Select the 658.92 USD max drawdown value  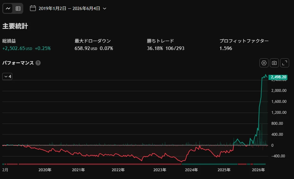[x=86, y=48]
